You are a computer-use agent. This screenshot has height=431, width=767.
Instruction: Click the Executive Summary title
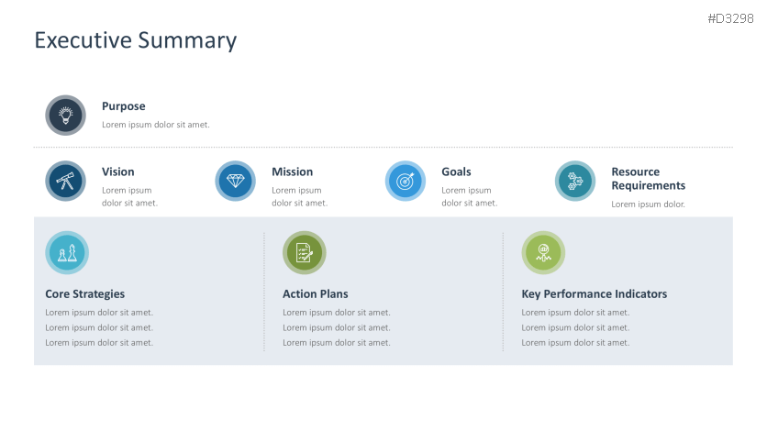(x=135, y=40)
